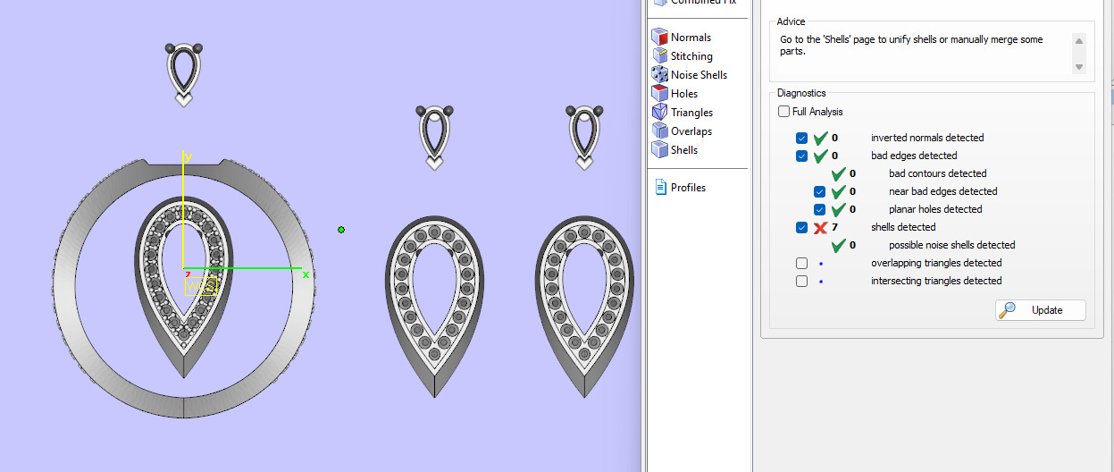This screenshot has height=472, width=1114.
Task: Click 'bad contours detected' text
Action: coord(938,173)
